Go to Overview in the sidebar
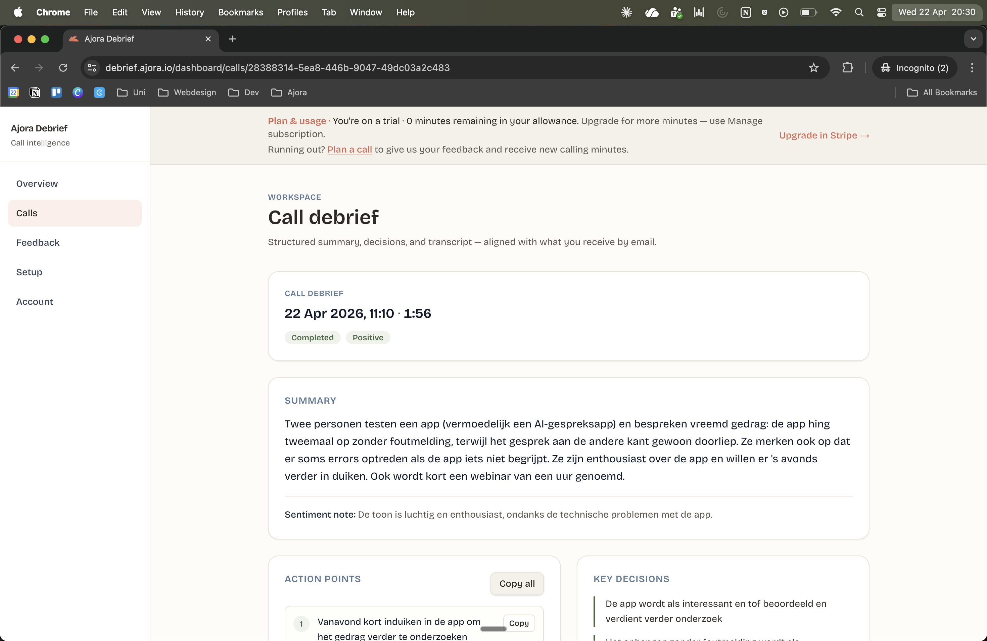 75,183
